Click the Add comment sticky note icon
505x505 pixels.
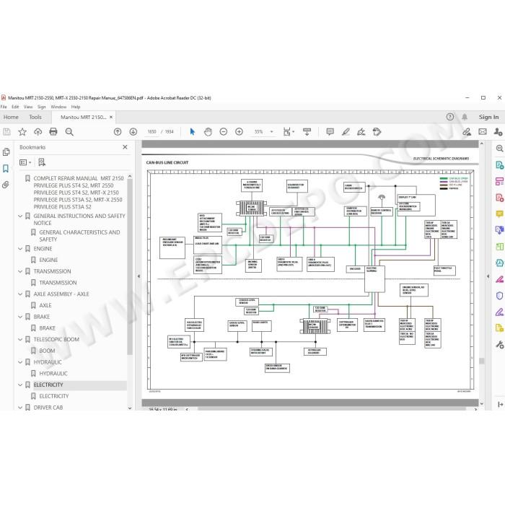point(330,131)
